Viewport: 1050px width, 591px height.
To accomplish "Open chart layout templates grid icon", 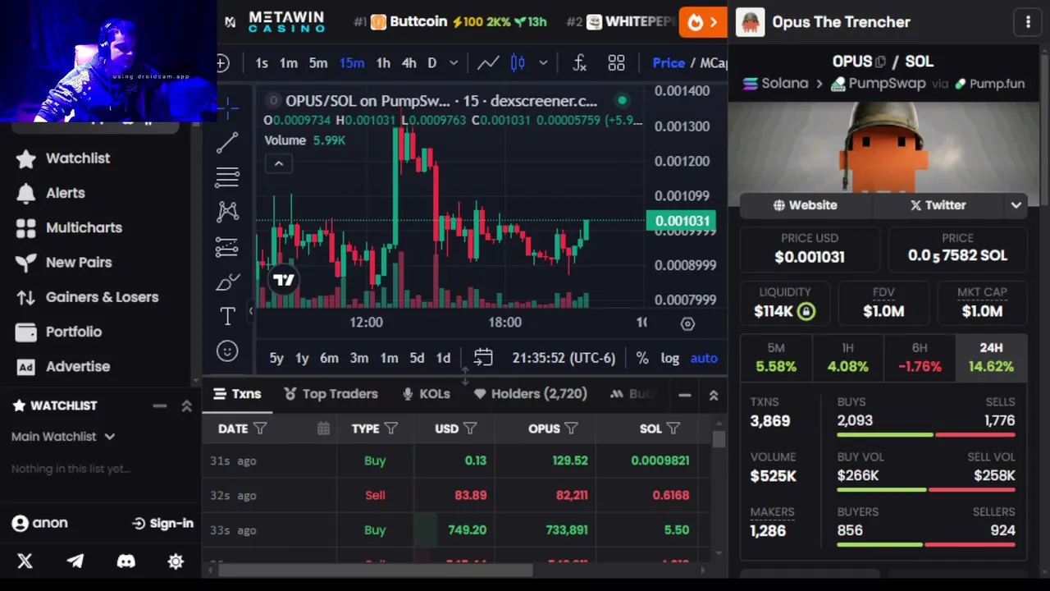I will click(x=616, y=63).
